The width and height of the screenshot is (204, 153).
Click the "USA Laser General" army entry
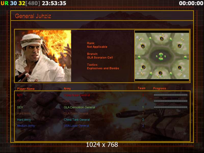(x=76, y=126)
